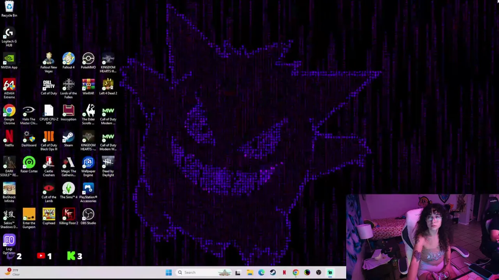Screen dimensions: 499x280
Task: Select the Fallout New Vegas desktop icon
Action: (49, 63)
